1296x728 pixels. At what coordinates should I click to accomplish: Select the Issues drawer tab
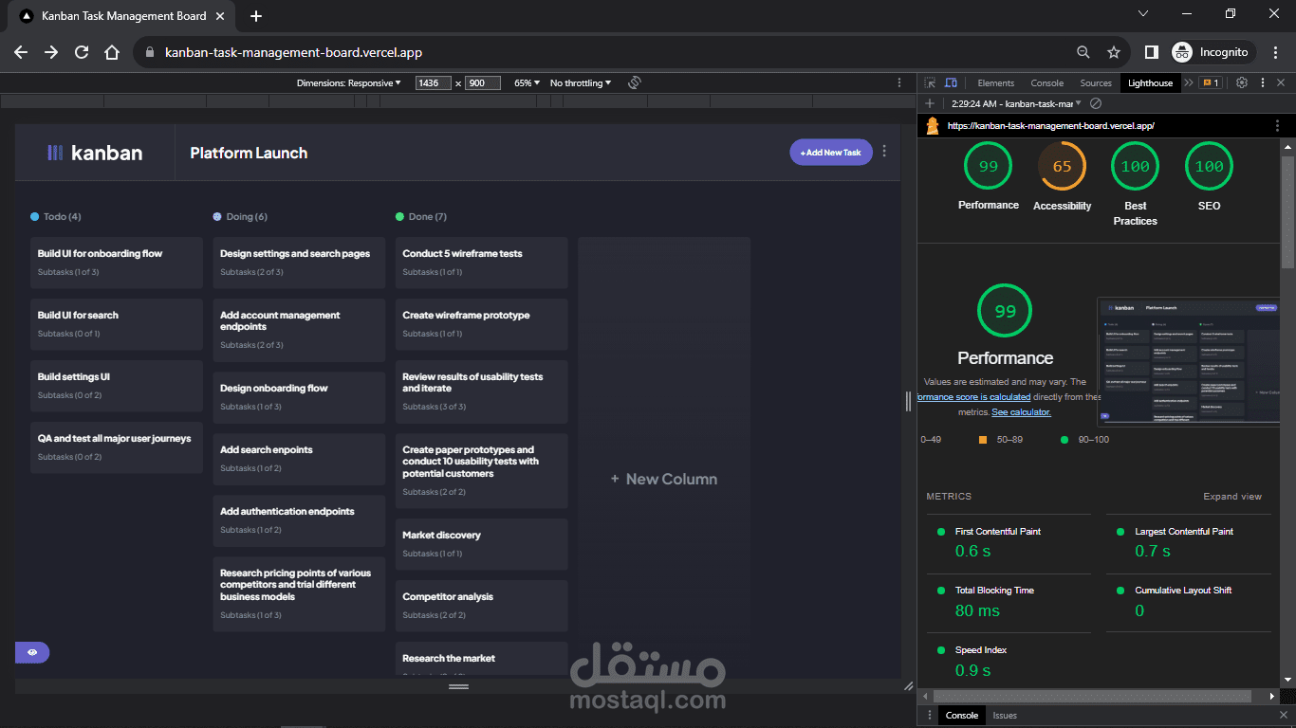pos(1005,716)
